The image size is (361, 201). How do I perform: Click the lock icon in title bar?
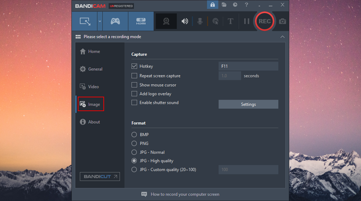[x=213, y=5]
